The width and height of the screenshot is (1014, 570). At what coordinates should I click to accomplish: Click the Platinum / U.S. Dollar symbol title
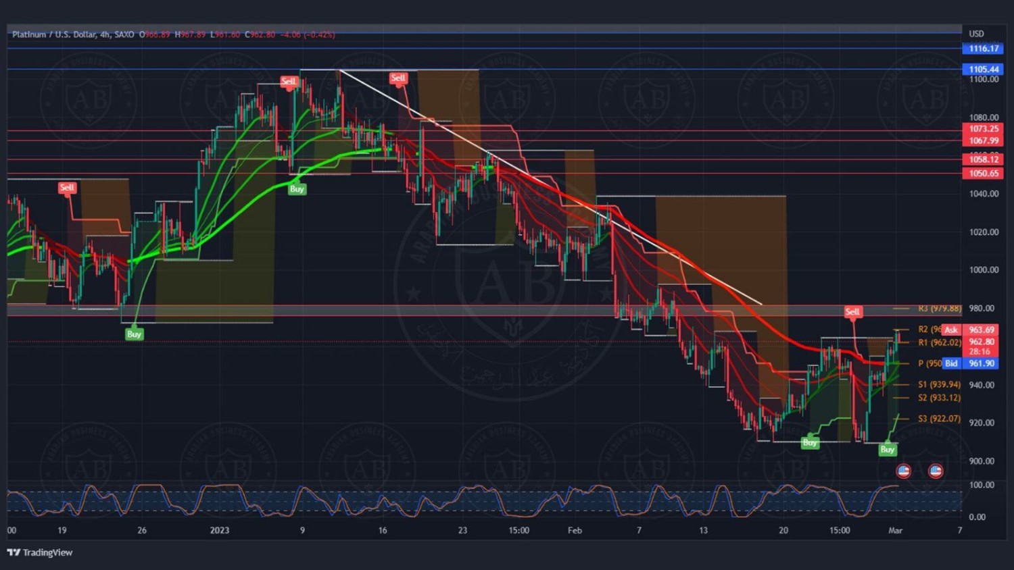coord(54,34)
